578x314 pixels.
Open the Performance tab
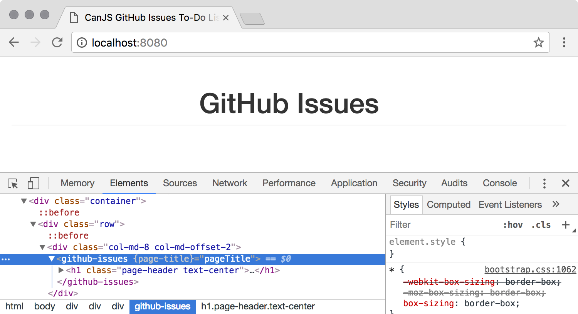(289, 183)
